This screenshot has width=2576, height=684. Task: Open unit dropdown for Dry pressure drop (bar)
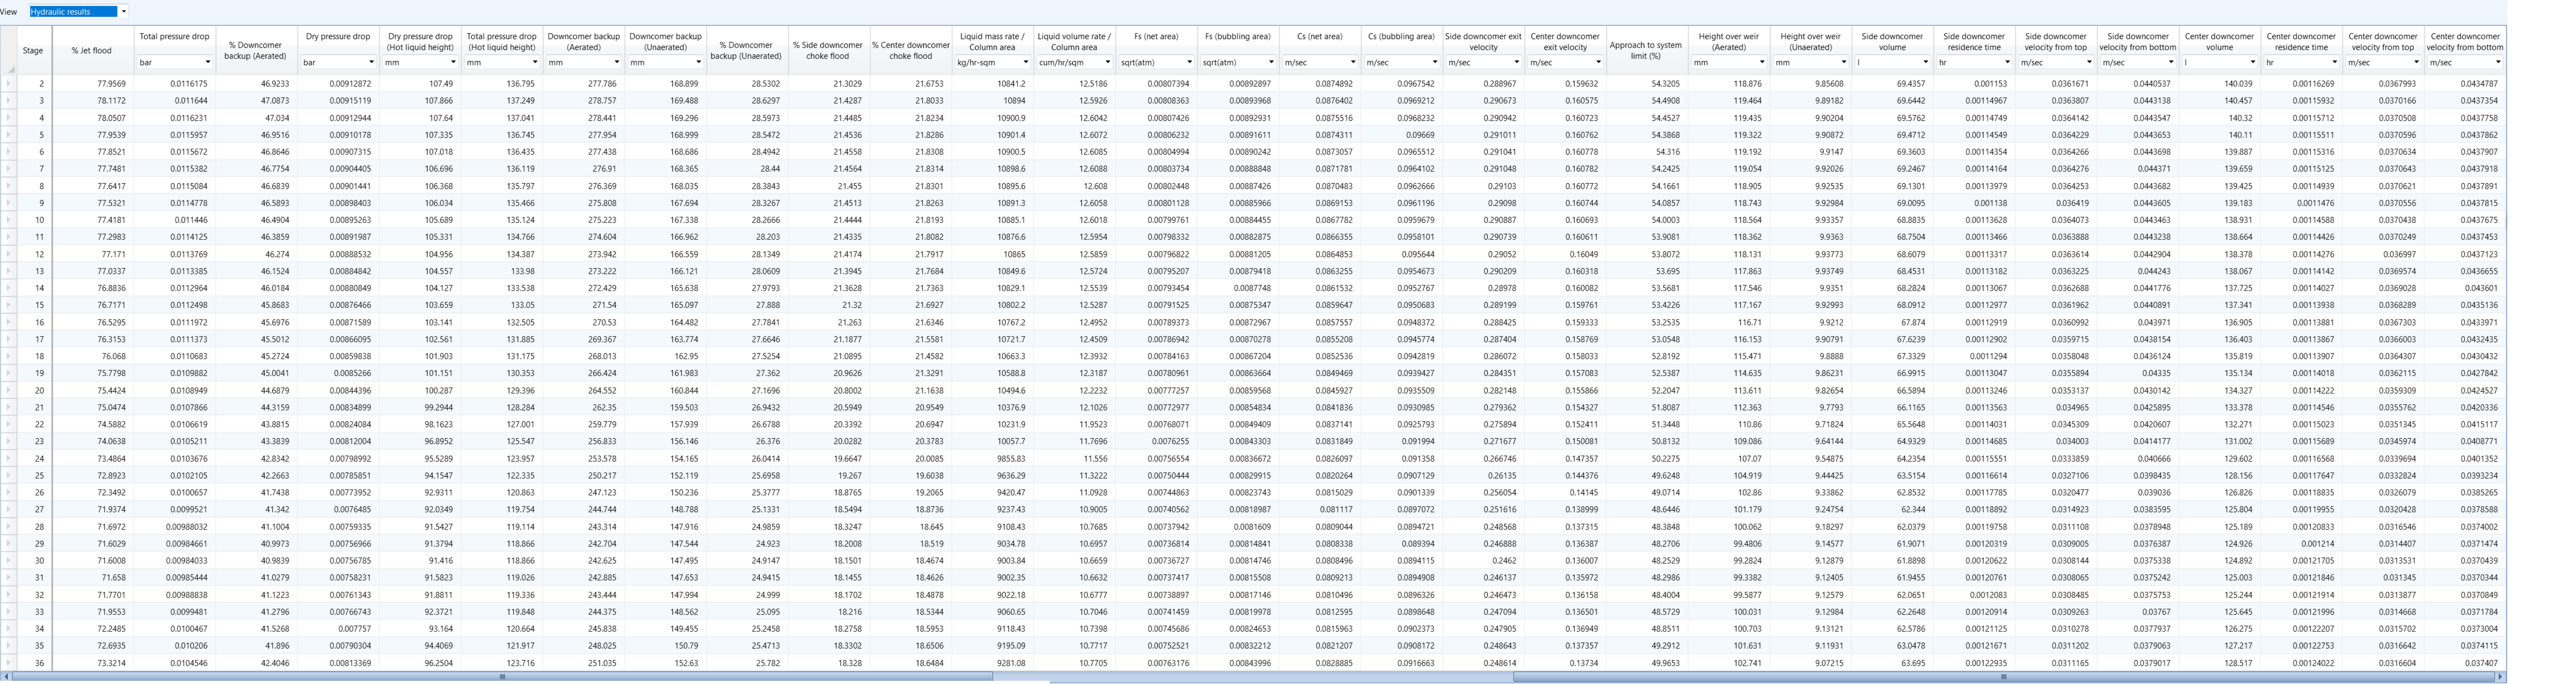(x=338, y=62)
